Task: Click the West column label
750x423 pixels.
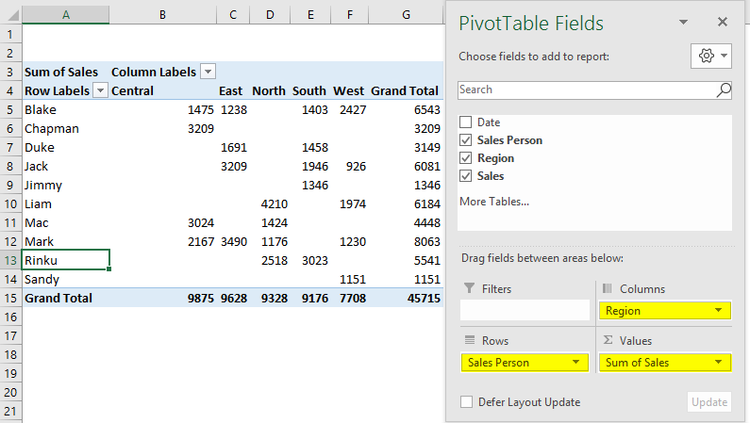Action: [349, 90]
